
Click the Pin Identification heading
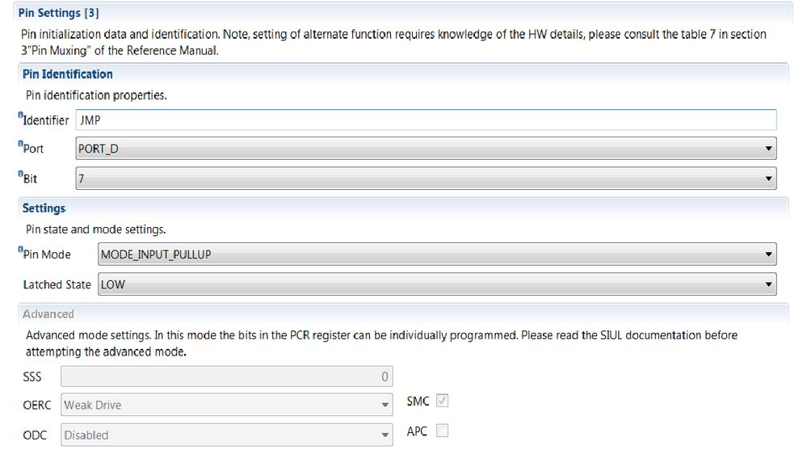[x=67, y=74]
